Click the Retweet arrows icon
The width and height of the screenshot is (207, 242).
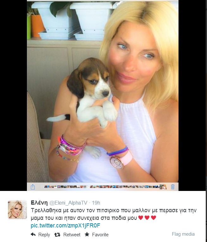57,235
